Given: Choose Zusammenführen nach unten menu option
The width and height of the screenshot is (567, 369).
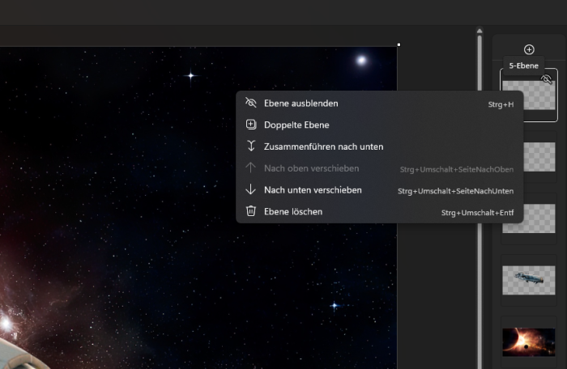Looking at the screenshot, I should [323, 146].
